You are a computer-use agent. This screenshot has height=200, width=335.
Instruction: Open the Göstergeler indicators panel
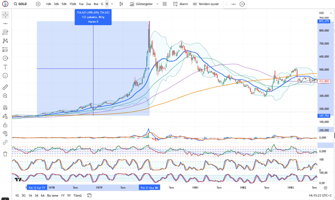tap(141, 4)
